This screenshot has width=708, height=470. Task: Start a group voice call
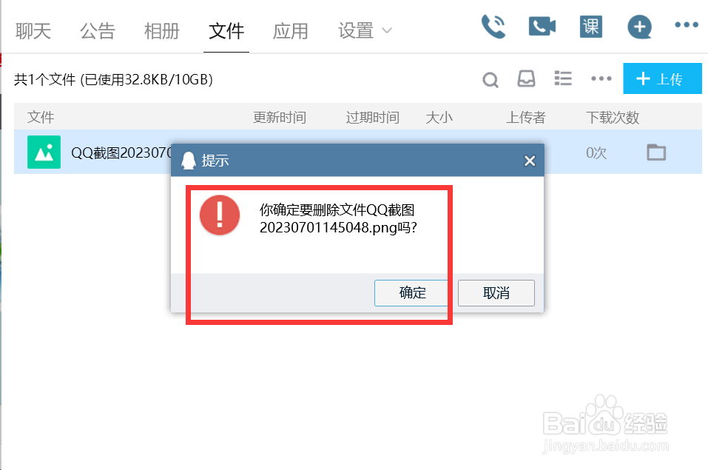click(x=493, y=27)
